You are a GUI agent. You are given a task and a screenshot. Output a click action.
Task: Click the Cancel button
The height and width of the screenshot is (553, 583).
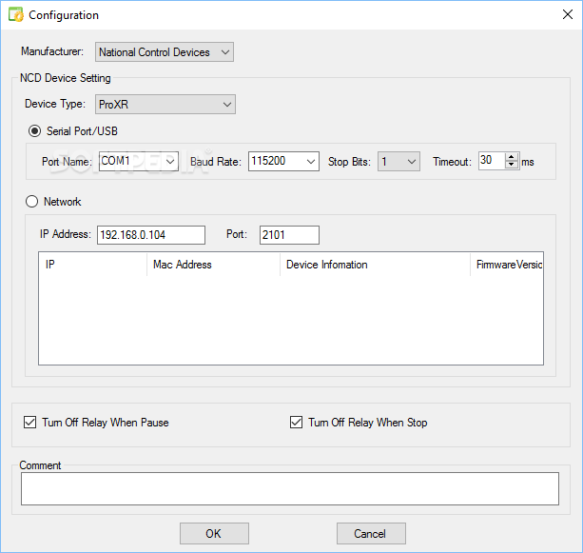[x=371, y=533]
